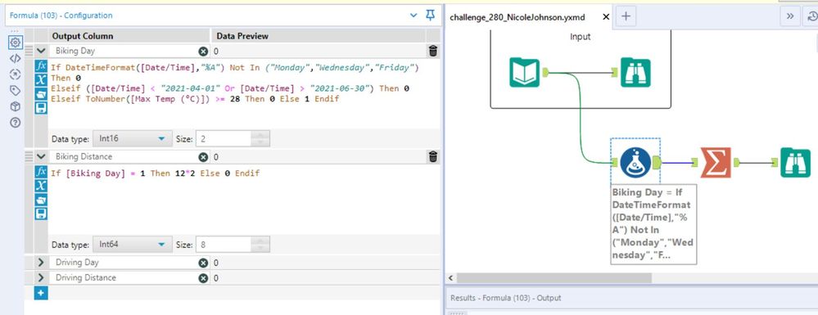The width and height of the screenshot is (818, 315).
Task: Expand the Driving Day expression
Action: tap(41, 263)
